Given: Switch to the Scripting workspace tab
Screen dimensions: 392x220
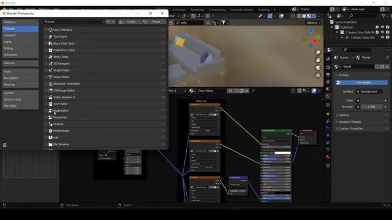Looking at the screenshot, I should pyautogui.click(x=263, y=10).
